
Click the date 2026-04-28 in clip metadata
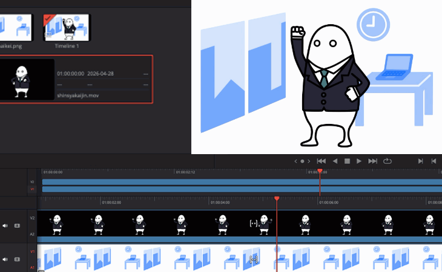pyautogui.click(x=101, y=74)
